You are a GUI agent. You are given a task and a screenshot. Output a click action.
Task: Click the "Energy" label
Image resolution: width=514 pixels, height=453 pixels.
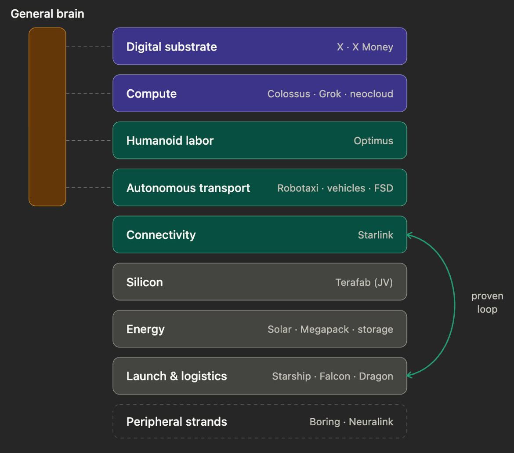[x=145, y=329]
